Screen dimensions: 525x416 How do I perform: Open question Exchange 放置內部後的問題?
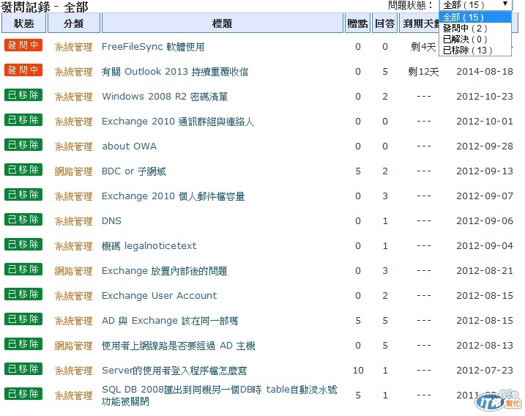click(165, 271)
